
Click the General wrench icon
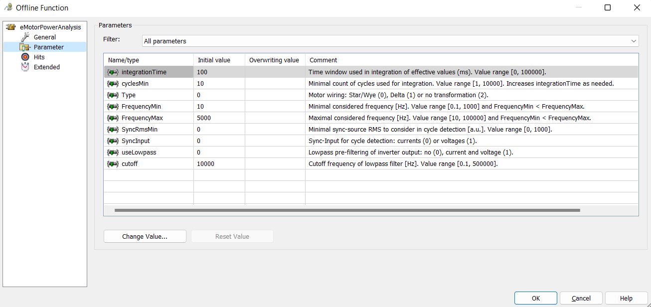(25, 37)
